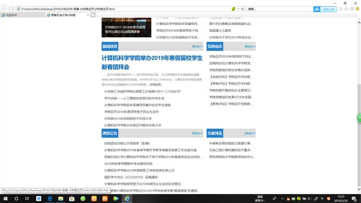The width and height of the screenshot is (361, 203).
Task: Open favorites star icon
Action: point(347,9)
